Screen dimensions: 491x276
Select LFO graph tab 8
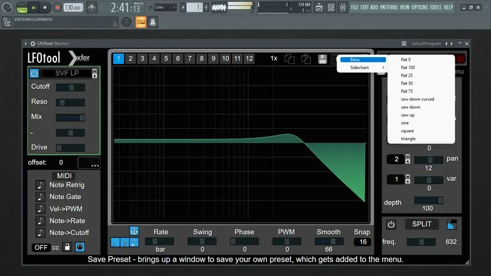[202, 58]
